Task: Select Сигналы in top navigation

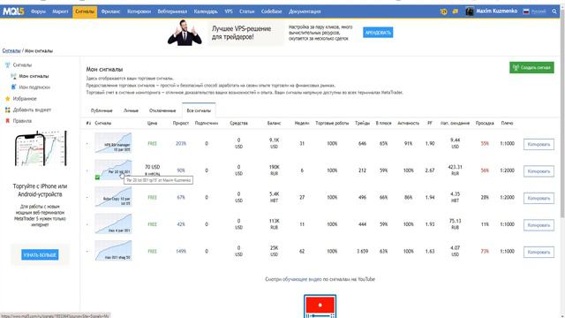Action: coord(85,11)
